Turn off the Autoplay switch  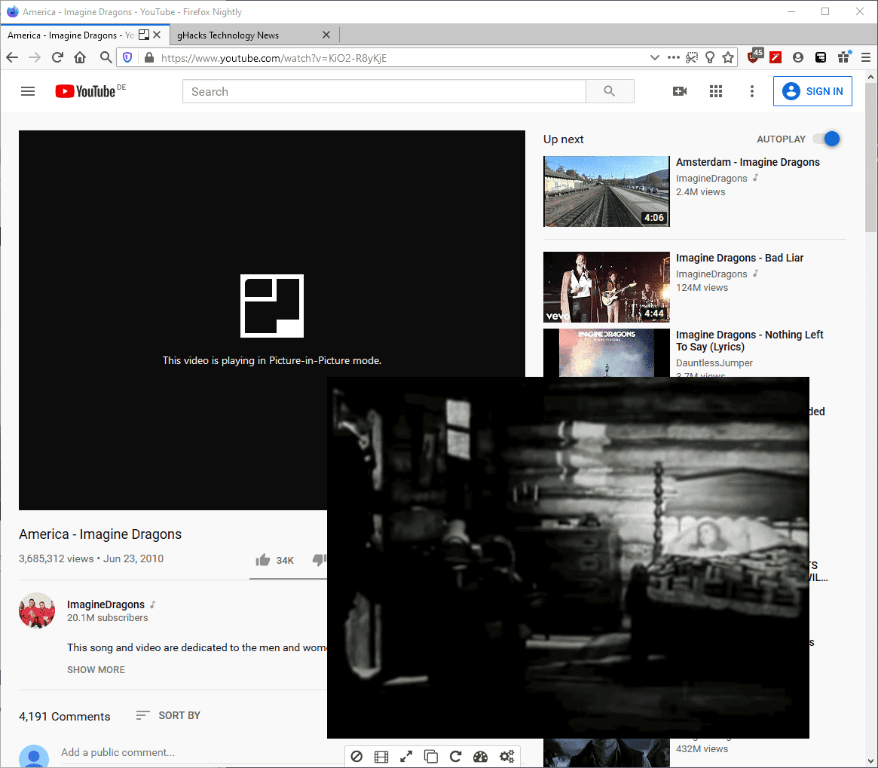pyautogui.click(x=828, y=139)
